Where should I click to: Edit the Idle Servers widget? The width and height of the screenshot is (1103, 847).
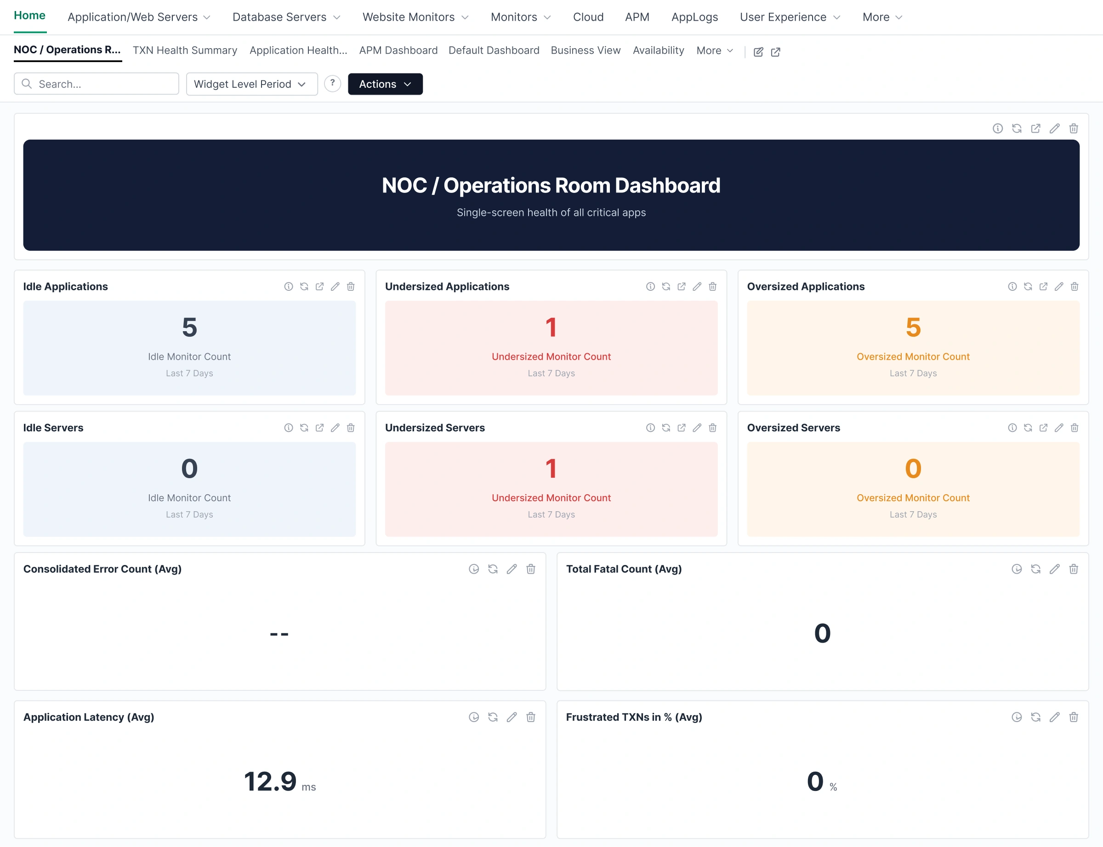pyautogui.click(x=335, y=428)
